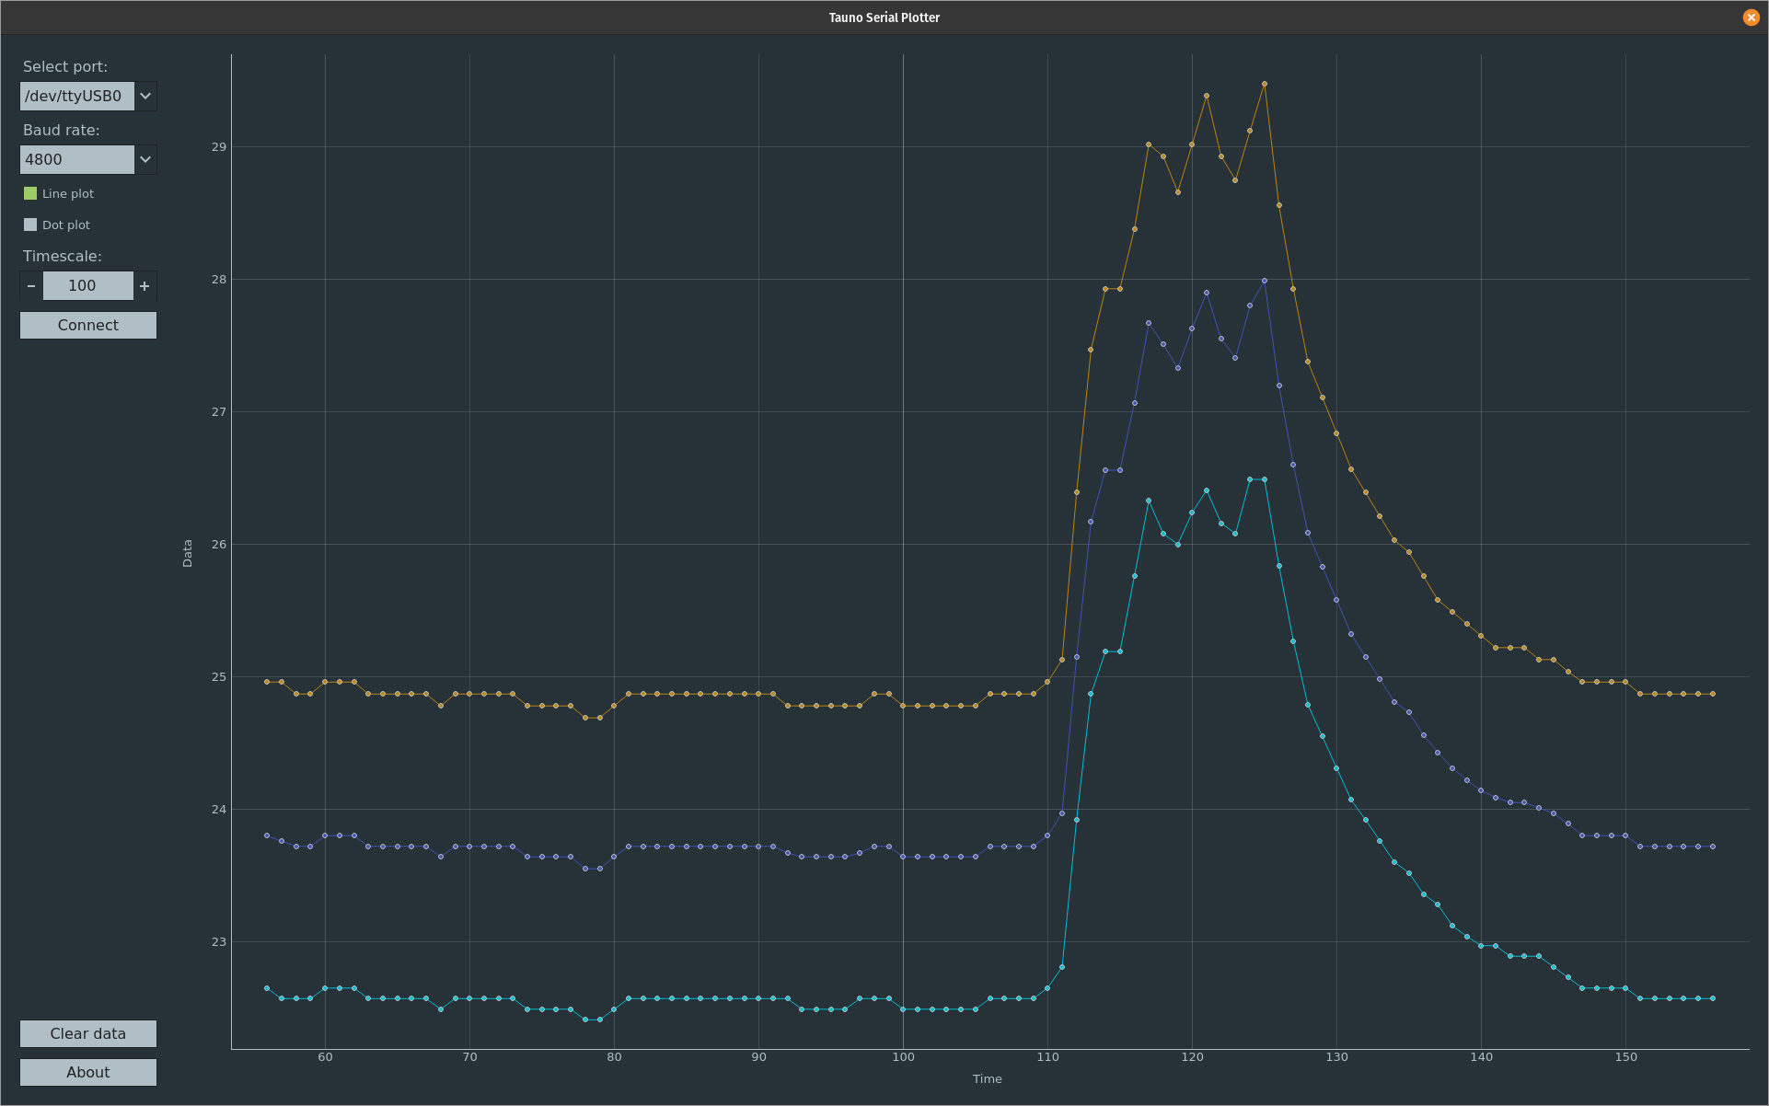The width and height of the screenshot is (1769, 1106).
Task: Click the cyan line's first data point
Action: [x=267, y=988]
